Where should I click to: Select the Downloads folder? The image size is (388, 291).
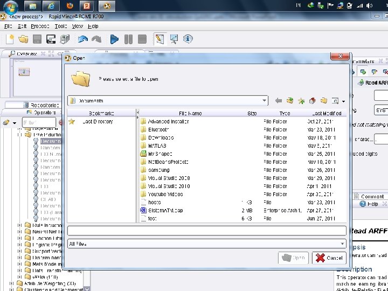point(161,137)
